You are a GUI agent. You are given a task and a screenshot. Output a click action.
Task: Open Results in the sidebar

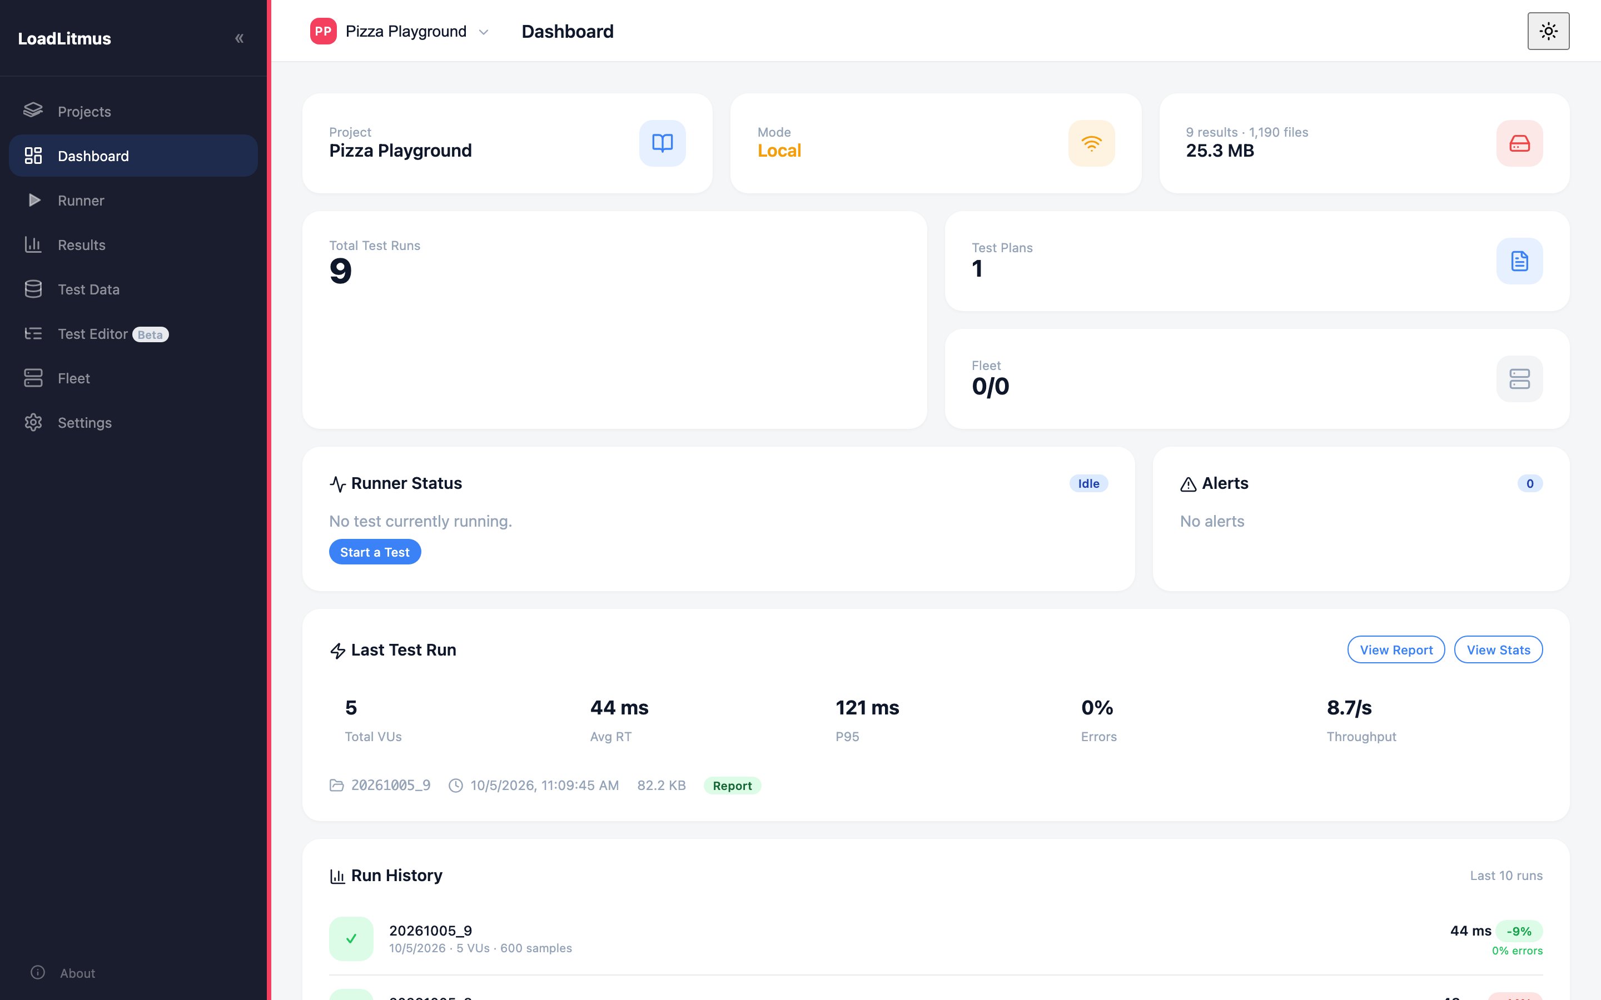[x=133, y=244]
